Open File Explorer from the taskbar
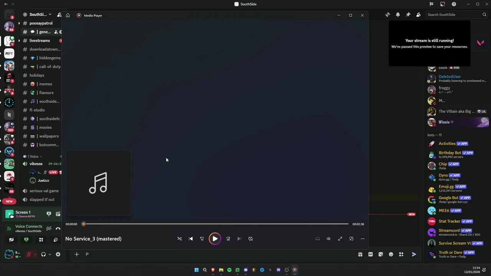The height and width of the screenshot is (276, 491). coord(221,270)
